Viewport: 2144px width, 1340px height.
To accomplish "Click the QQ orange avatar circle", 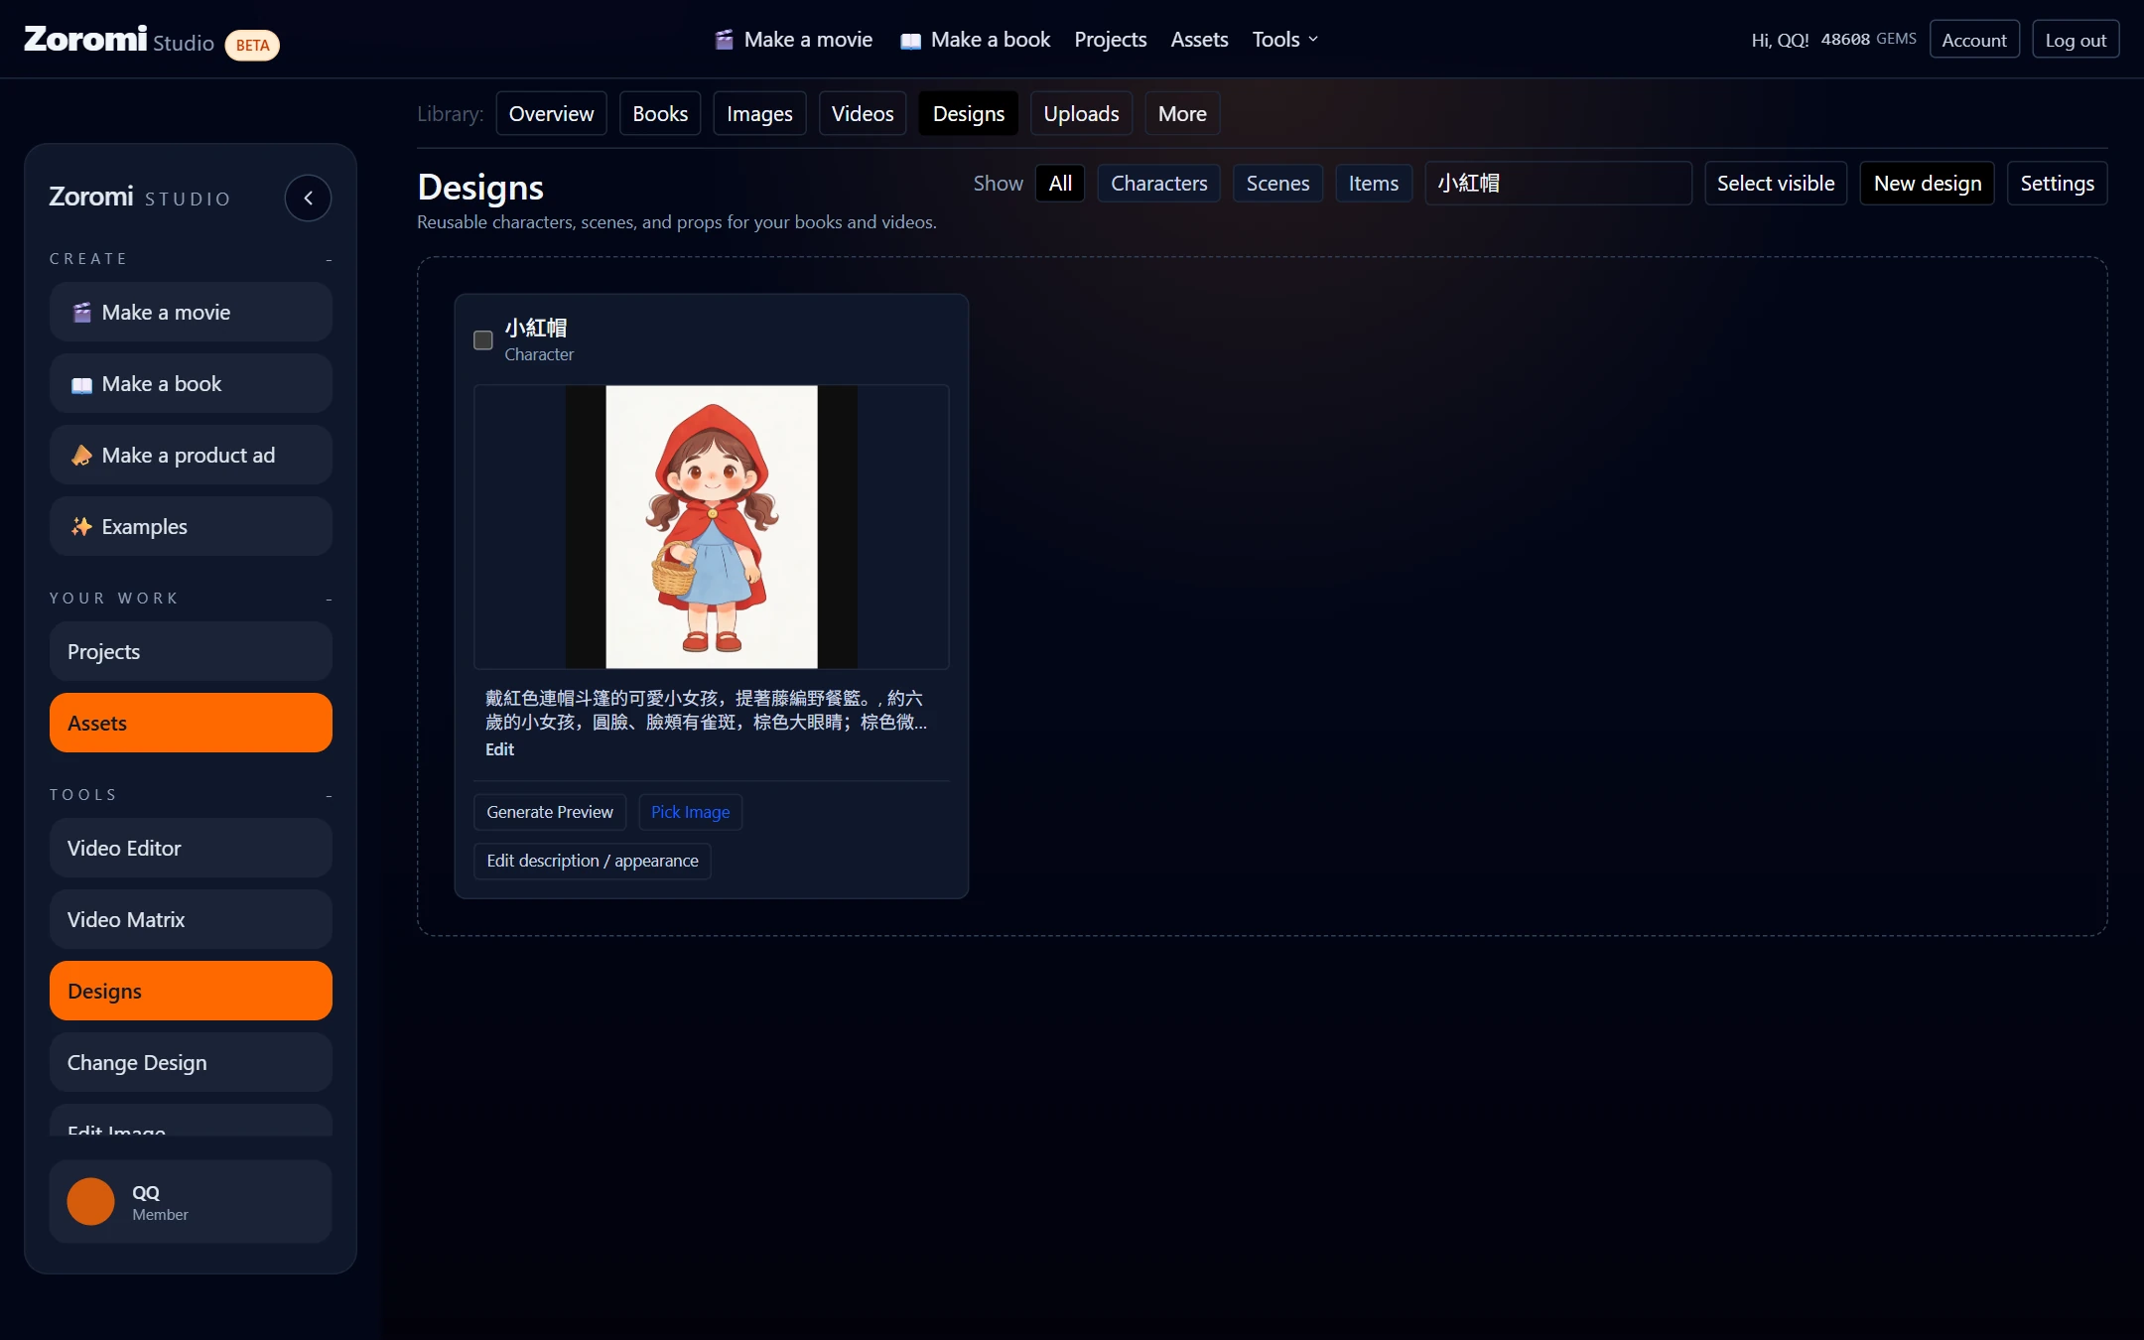I will [90, 1202].
